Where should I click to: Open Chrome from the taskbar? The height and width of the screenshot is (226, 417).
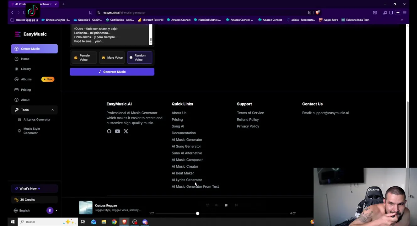pyautogui.click(x=114, y=222)
